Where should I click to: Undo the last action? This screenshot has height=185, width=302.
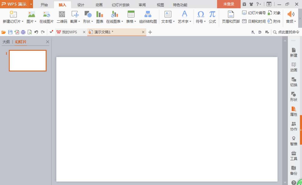click(36, 32)
